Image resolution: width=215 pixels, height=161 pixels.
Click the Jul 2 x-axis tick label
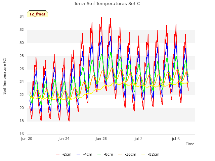coord(138,139)
